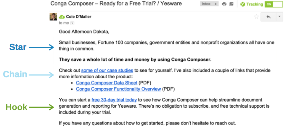Click the "free 30-day trial today" link
Screen dimensions: 284x127
(x=114, y=100)
